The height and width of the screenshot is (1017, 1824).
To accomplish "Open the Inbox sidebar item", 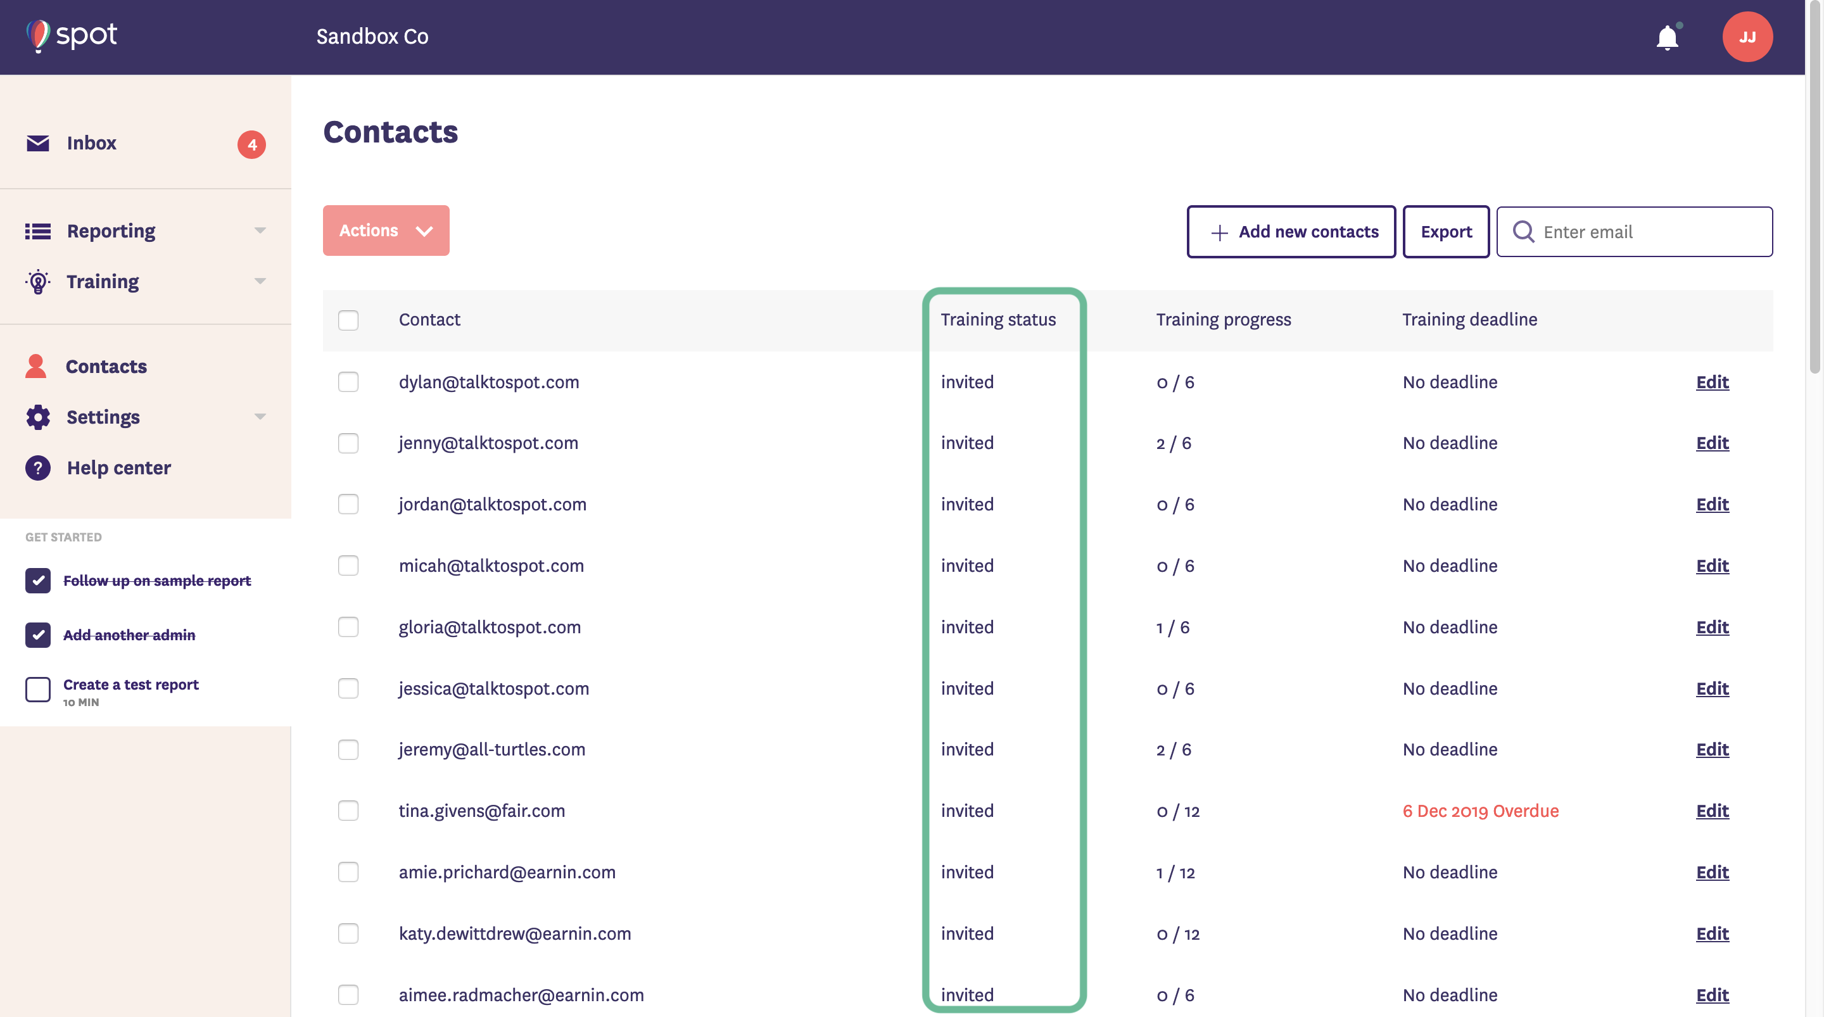I will click(x=91, y=143).
